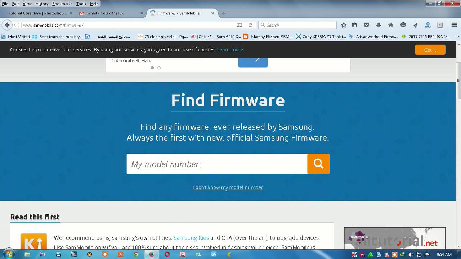Image resolution: width=461 pixels, height=259 pixels.
Task: Click the paper plane share icon
Action: tap(415, 25)
